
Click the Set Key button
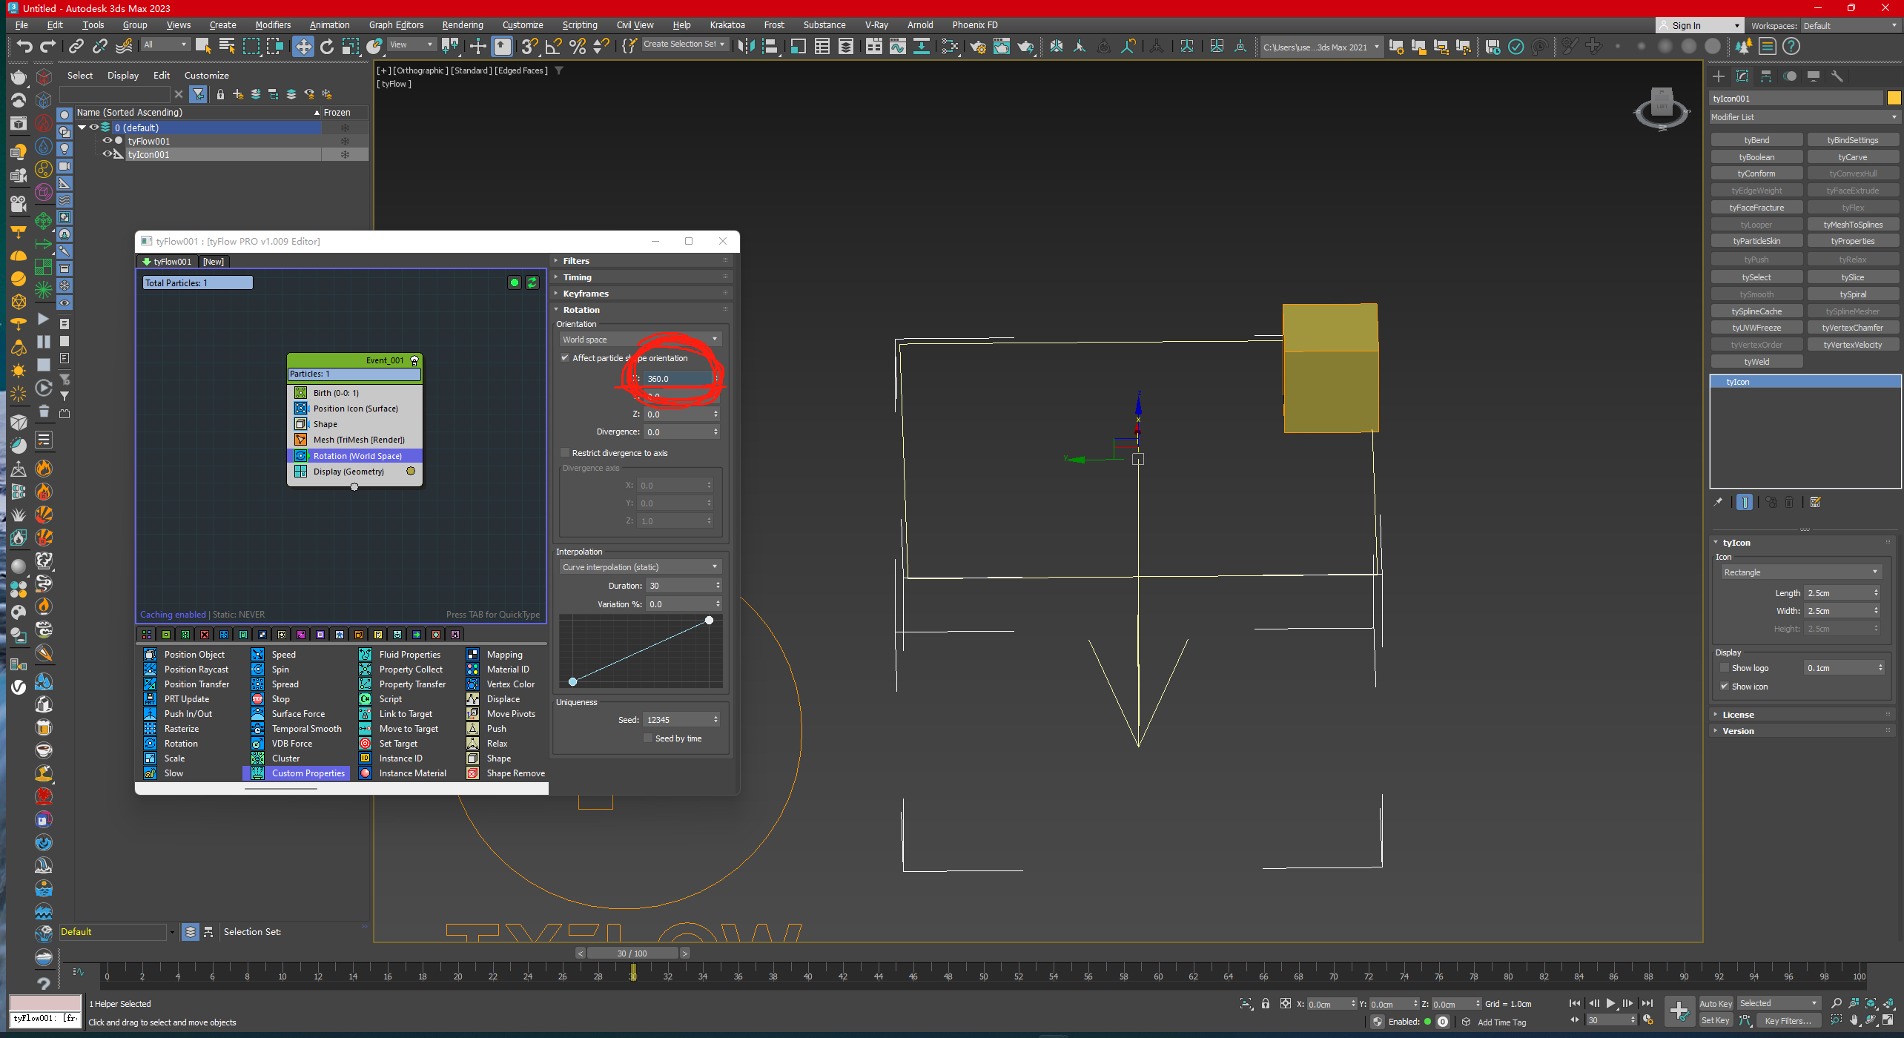click(1716, 1021)
